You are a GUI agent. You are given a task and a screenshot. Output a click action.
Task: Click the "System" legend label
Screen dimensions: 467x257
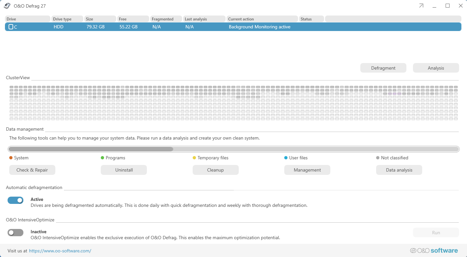point(21,158)
